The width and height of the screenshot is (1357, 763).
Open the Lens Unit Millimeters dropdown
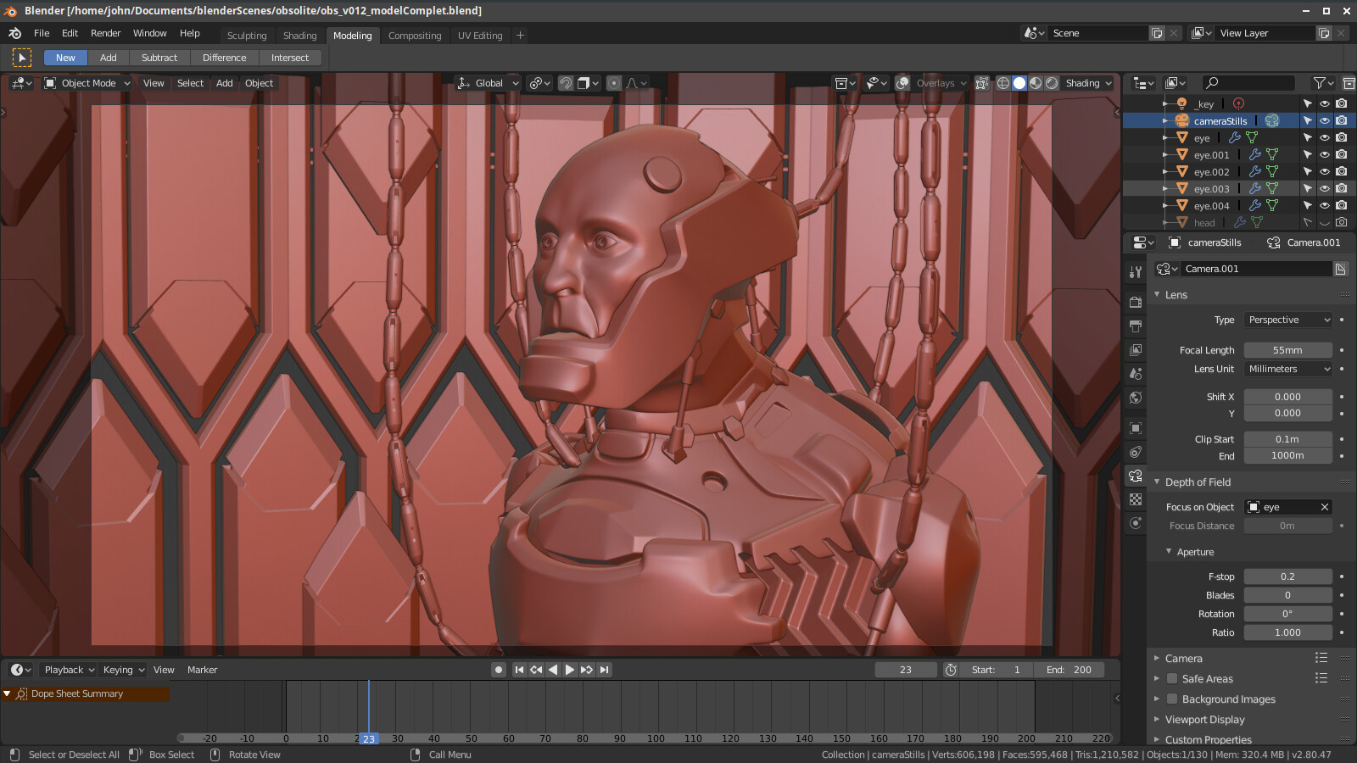tap(1288, 369)
